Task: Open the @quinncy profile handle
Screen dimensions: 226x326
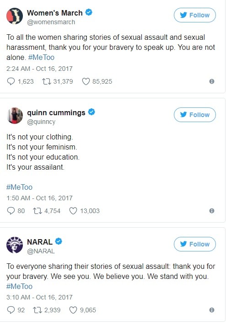Action: (x=41, y=122)
